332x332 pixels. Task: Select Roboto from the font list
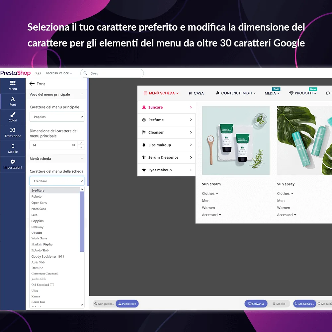pyautogui.click(x=37, y=196)
